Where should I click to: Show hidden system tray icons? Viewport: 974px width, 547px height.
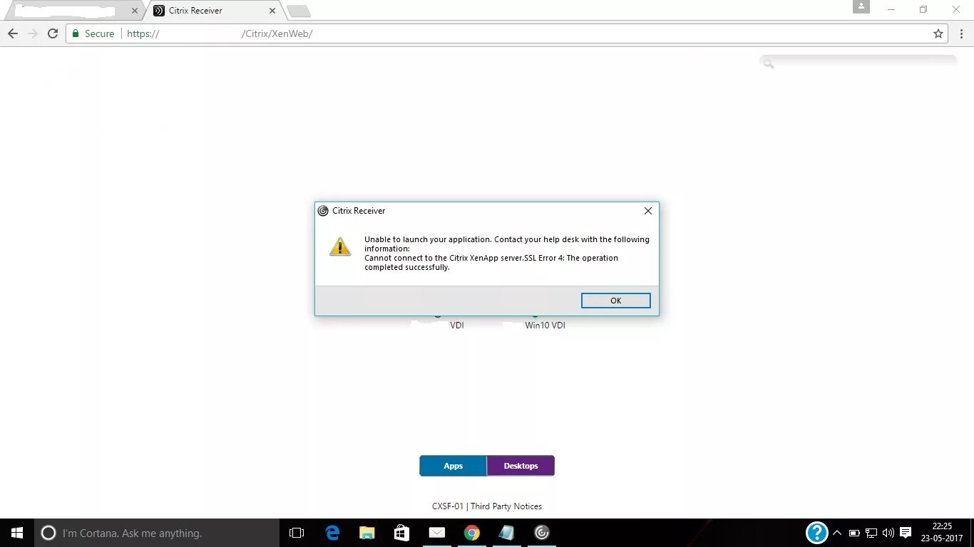point(837,533)
